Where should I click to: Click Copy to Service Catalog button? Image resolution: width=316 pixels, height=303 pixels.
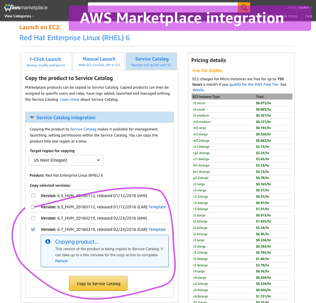pos(98,283)
